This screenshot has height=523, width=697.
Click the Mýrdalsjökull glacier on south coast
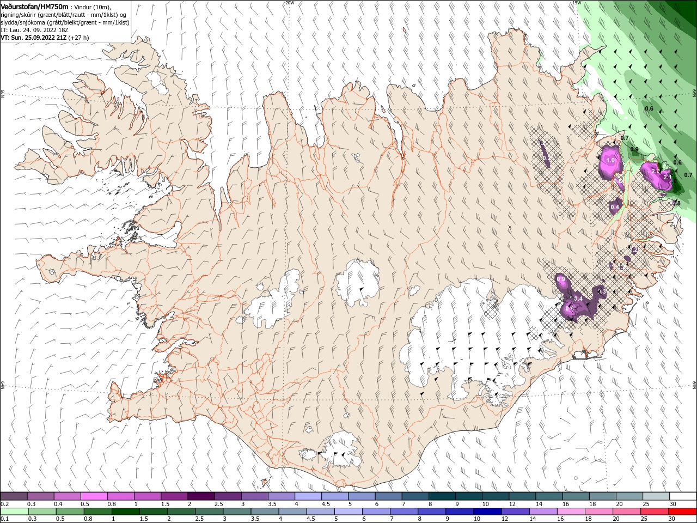click(x=341, y=449)
